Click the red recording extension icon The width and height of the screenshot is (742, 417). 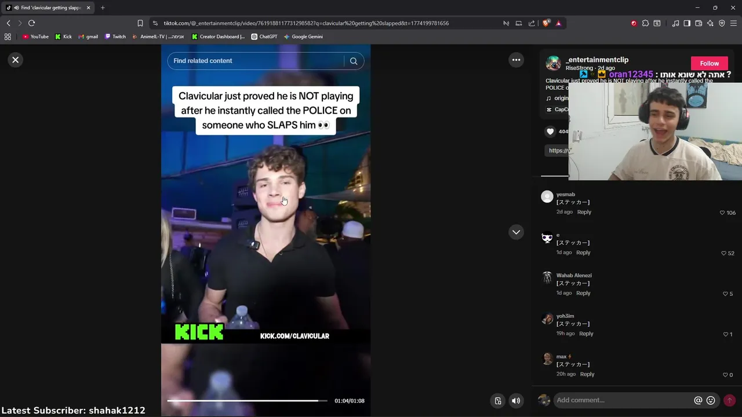coord(634,23)
